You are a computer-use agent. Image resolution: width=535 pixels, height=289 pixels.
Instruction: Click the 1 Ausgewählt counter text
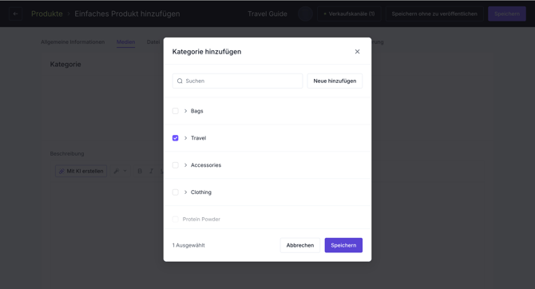click(x=188, y=245)
